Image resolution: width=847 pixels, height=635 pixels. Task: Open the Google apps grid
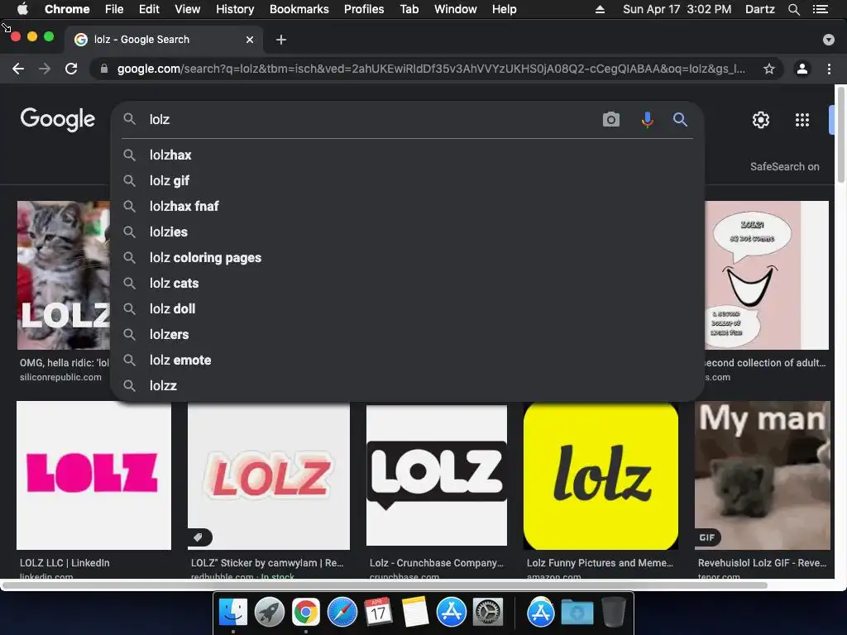802,120
